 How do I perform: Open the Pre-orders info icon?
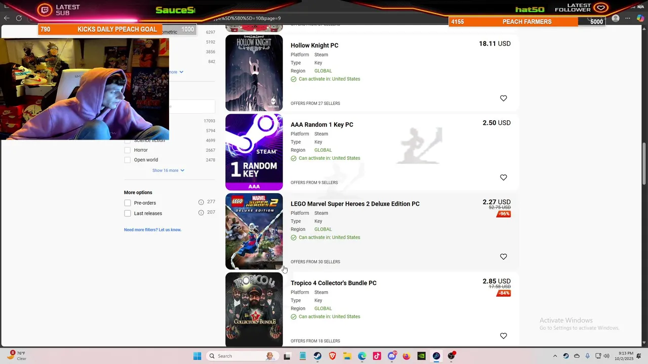click(201, 202)
